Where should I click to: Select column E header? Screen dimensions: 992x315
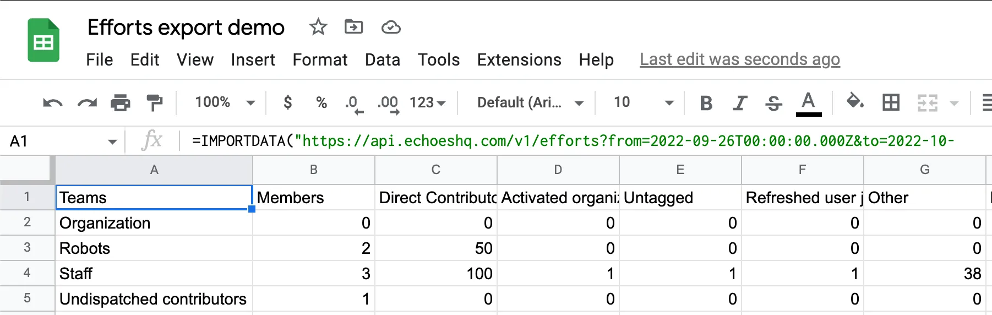[680, 170]
